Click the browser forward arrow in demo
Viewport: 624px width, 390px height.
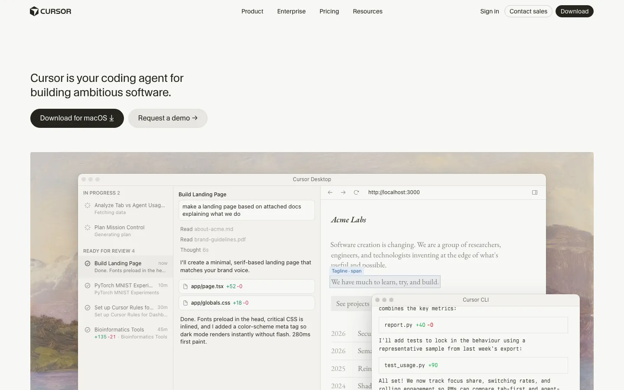click(343, 192)
